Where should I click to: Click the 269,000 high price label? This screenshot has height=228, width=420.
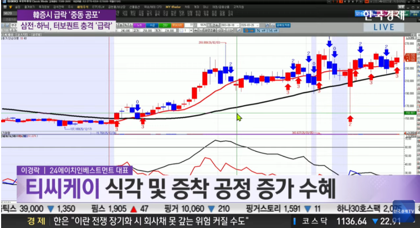click(x=210, y=42)
